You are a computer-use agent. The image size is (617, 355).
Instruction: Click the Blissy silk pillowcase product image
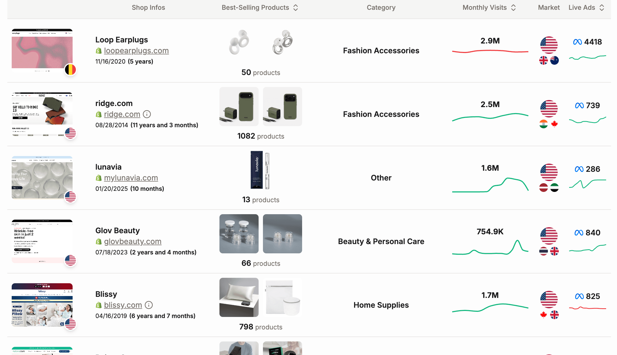[x=239, y=297]
